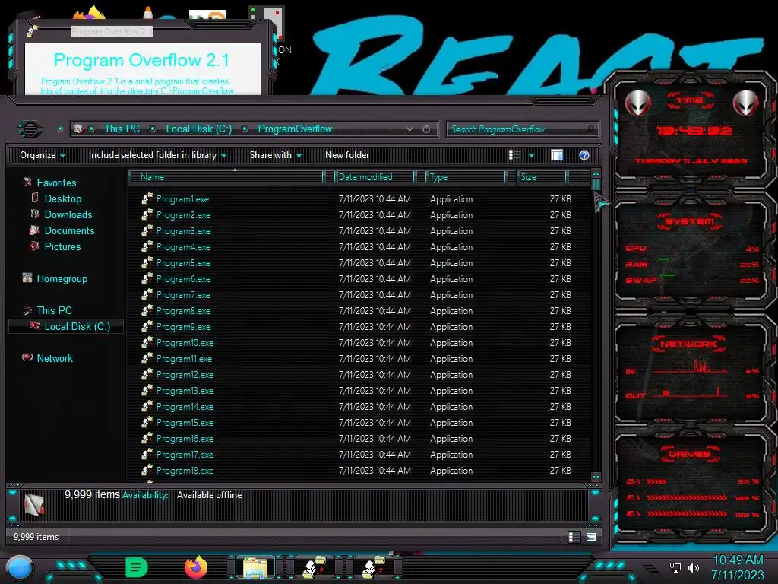Click the Favorites star icon

click(x=27, y=182)
